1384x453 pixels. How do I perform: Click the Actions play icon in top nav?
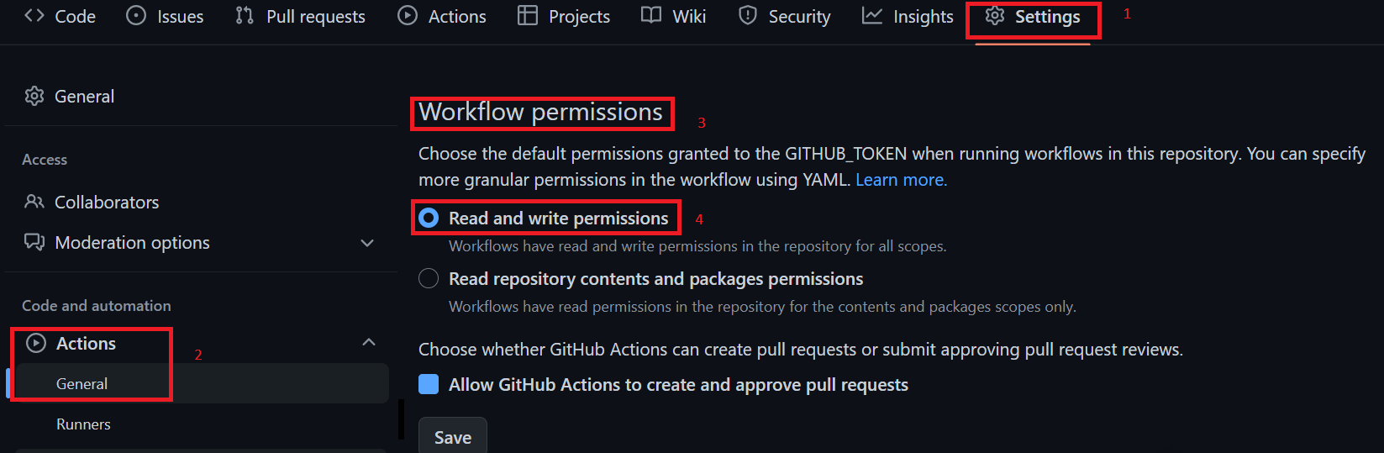408,16
